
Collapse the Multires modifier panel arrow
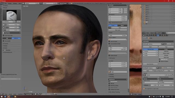[x=144, y=44]
